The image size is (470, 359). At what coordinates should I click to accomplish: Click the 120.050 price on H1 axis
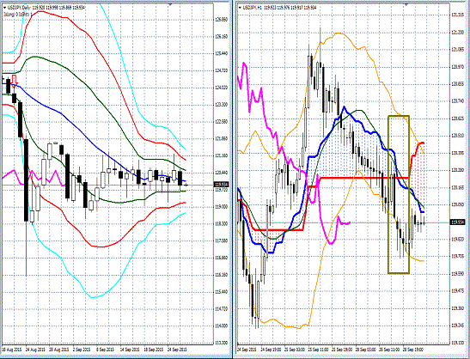(457, 204)
